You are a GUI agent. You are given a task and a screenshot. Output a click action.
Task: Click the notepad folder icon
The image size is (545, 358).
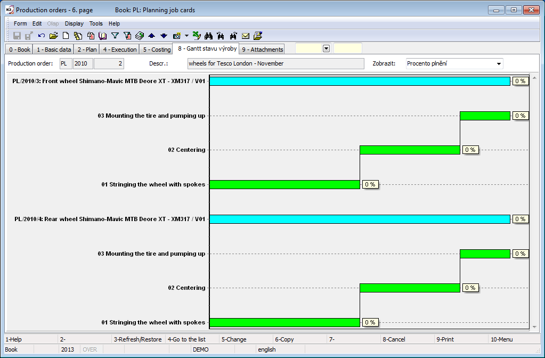click(x=258, y=36)
